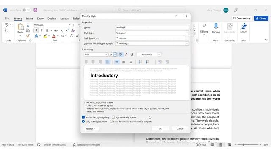
Task: Click the zoom slider handle
Action: [243, 145]
